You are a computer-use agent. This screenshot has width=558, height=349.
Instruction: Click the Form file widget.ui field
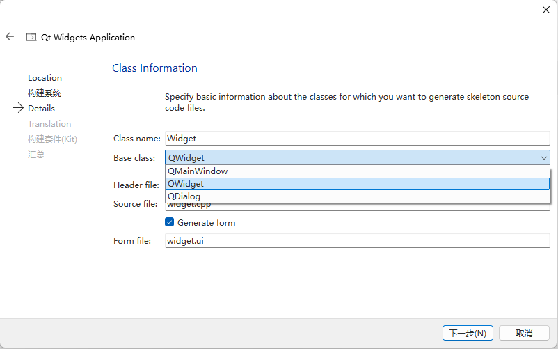click(358, 241)
